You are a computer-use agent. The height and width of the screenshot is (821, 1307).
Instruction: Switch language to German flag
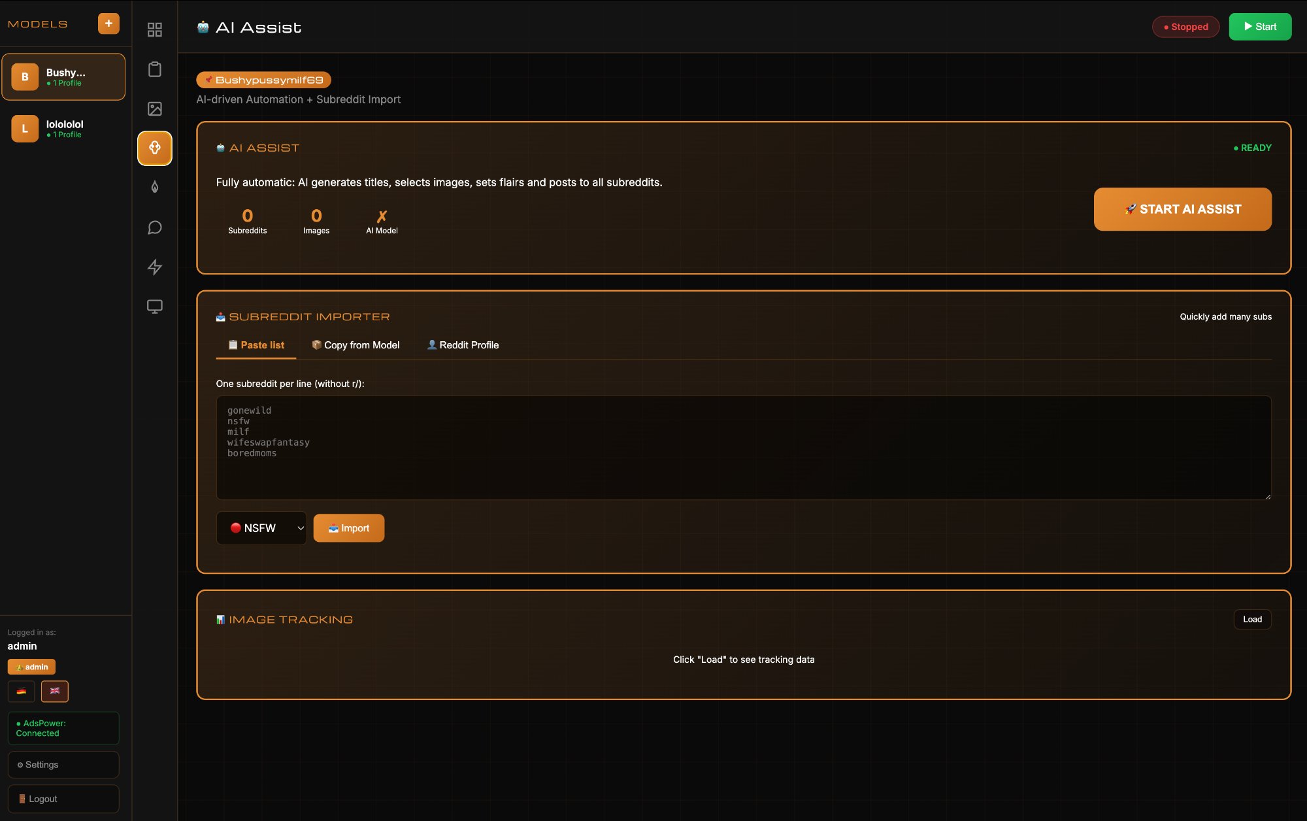coord(22,691)
